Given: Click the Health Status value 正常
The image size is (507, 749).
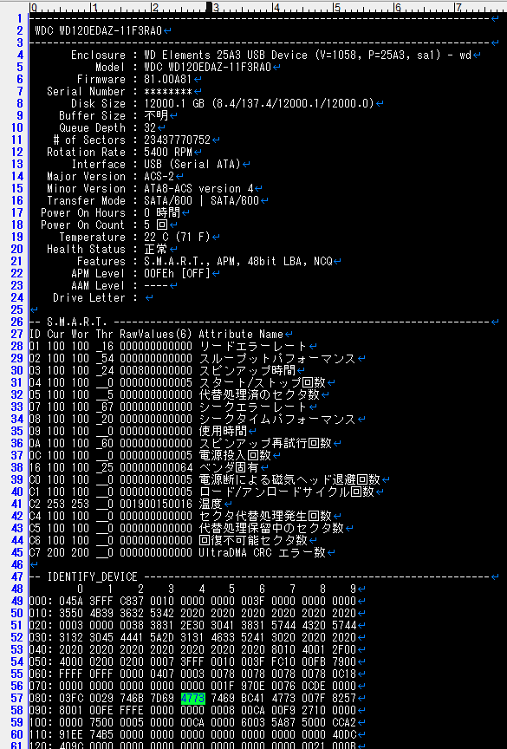Looking at the screenshot, I should click(x=156, y=250).
